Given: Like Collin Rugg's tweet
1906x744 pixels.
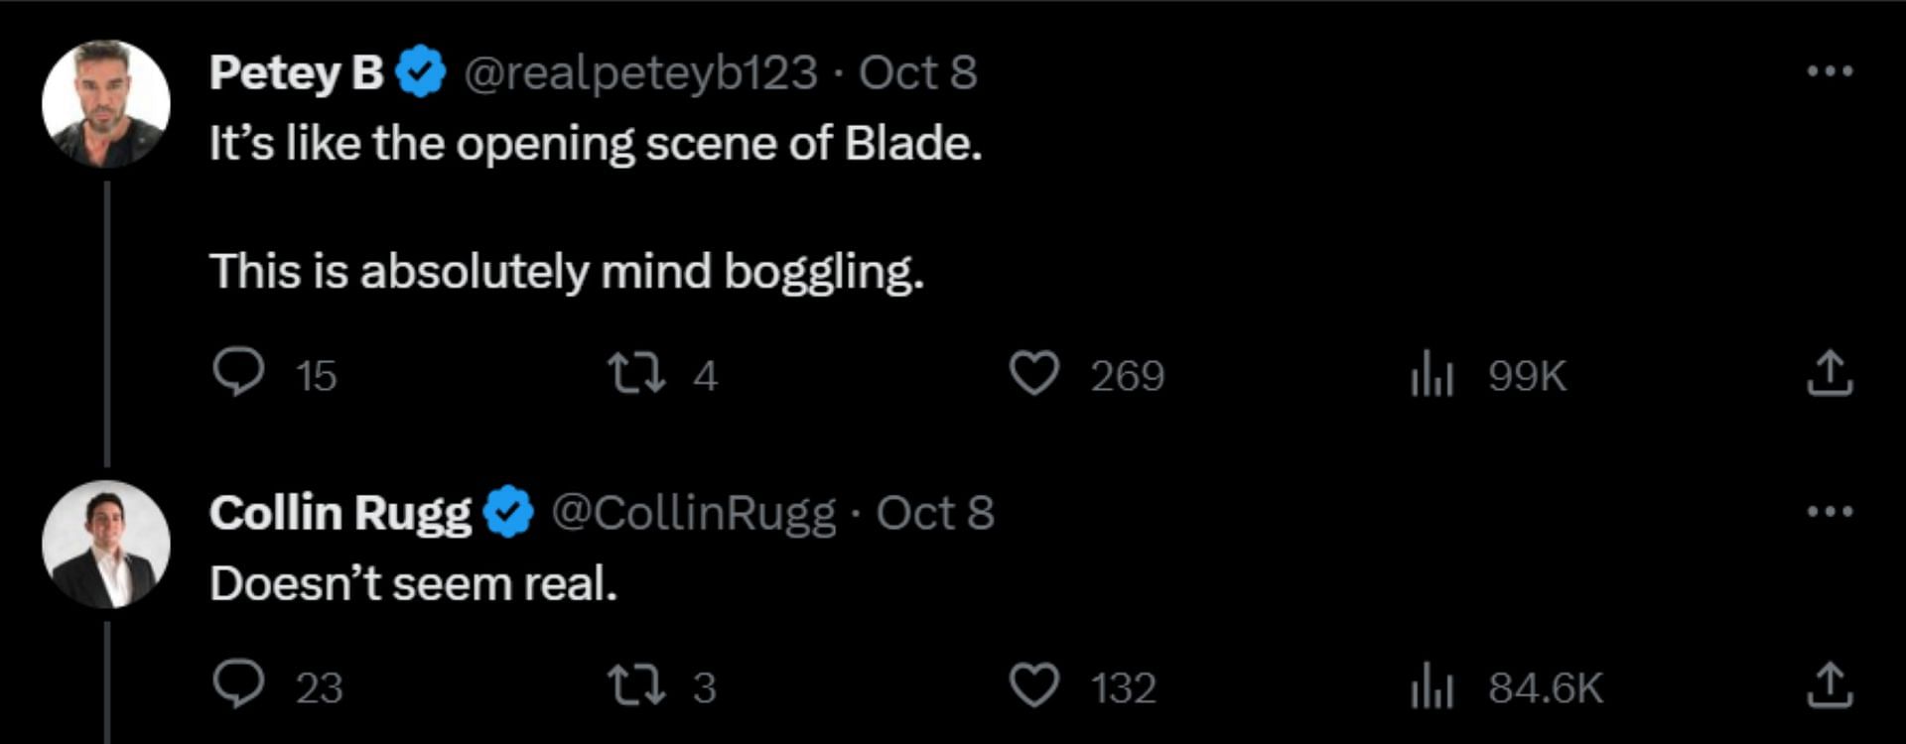Looking at the screenshot, I should point(1034,685).
